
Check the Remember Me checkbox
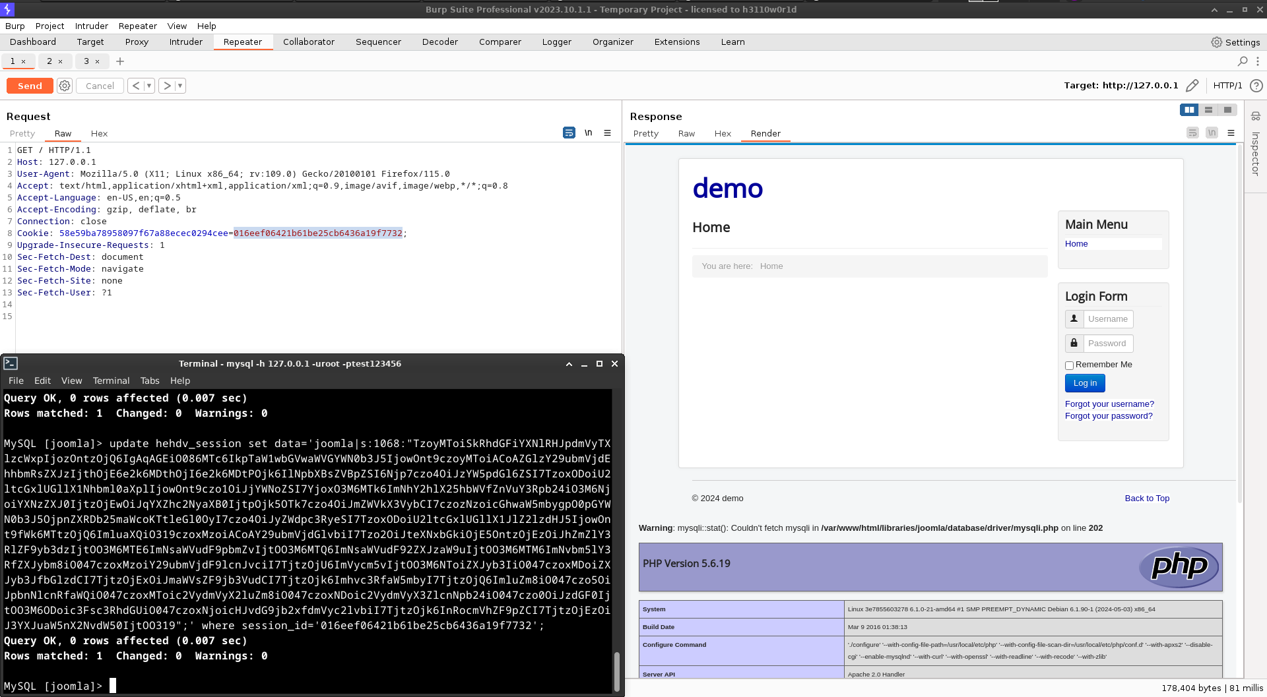[1069, 365]
